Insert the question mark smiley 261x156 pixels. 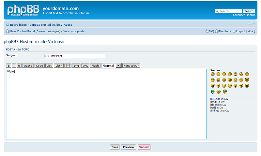point(230,86)
